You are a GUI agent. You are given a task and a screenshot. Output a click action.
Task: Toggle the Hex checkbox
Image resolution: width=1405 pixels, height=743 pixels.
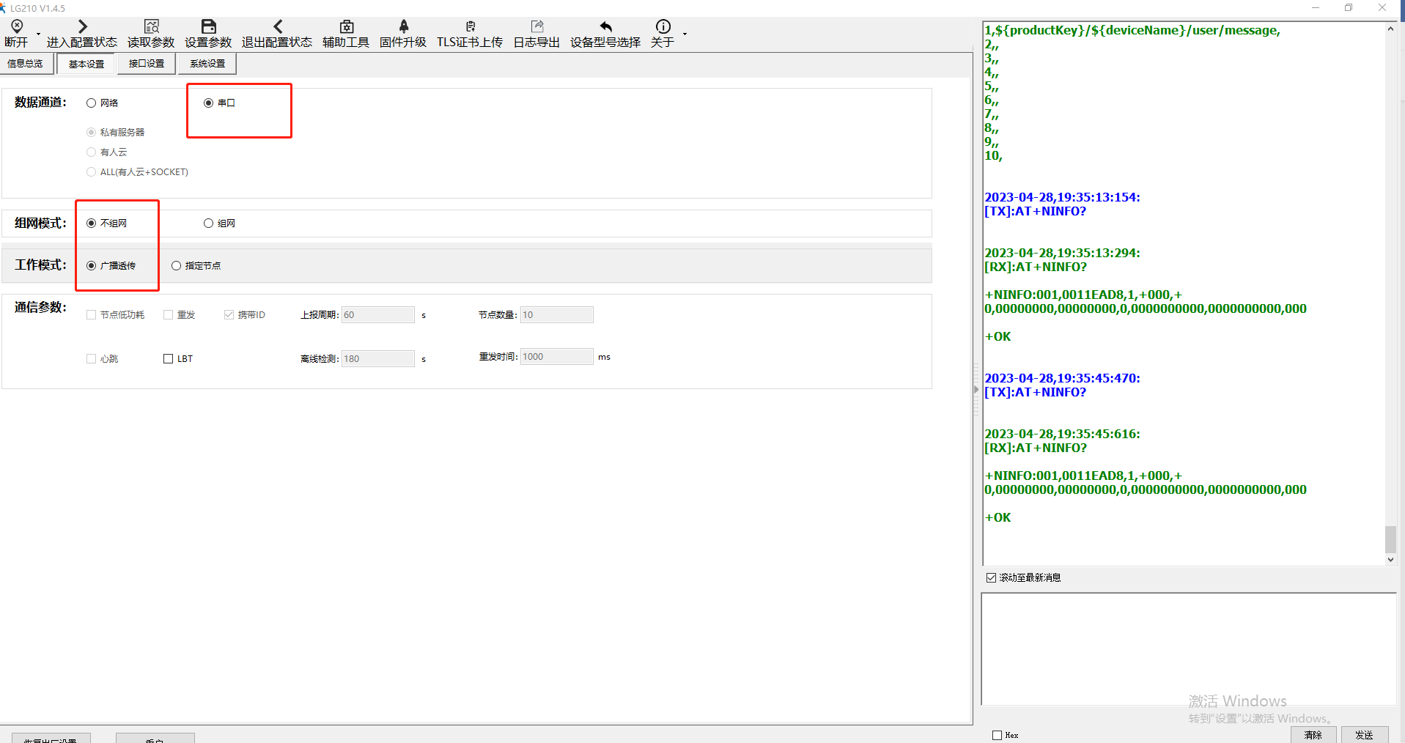click(997, 735)
